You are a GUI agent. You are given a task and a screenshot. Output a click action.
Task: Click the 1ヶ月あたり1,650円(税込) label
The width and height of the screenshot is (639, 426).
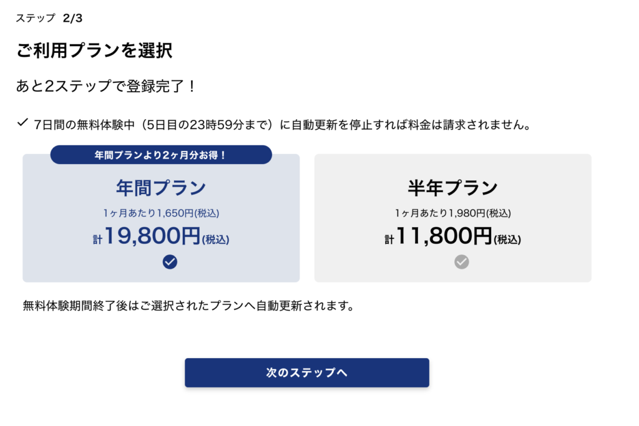coord(162,213)
